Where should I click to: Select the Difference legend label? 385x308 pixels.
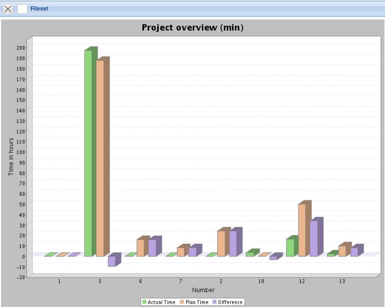click(x=230, y=302)
